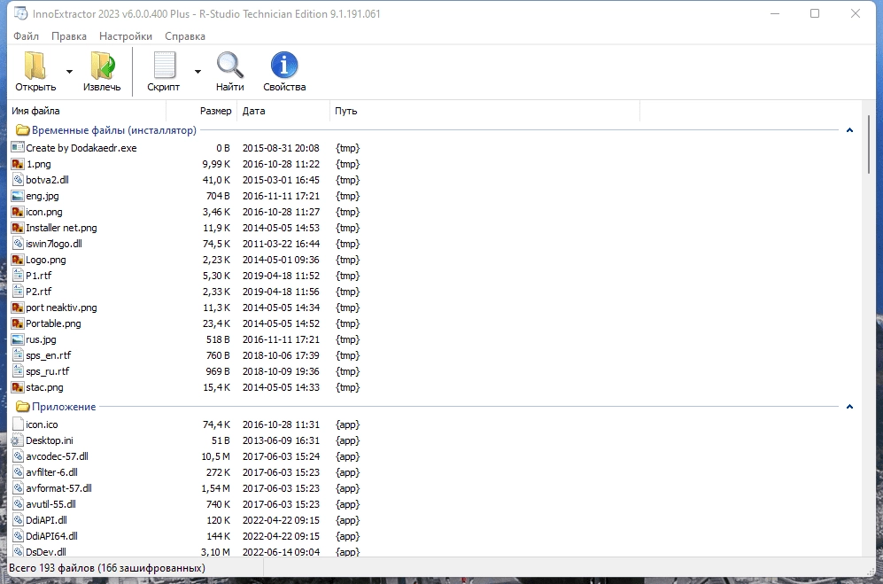Select the rus.jpg file icon
Image resolution: width=883 pixels, height=584 pixels.
pyautogui.click(x=18, y=339)
